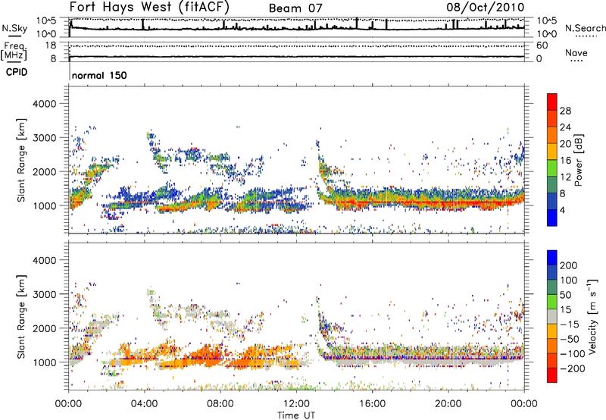Image resolution: width=606 pixels, height=420 pixels.
Task: Click the power plot's "Slant Range [km]" label
Action: point(21,160)
